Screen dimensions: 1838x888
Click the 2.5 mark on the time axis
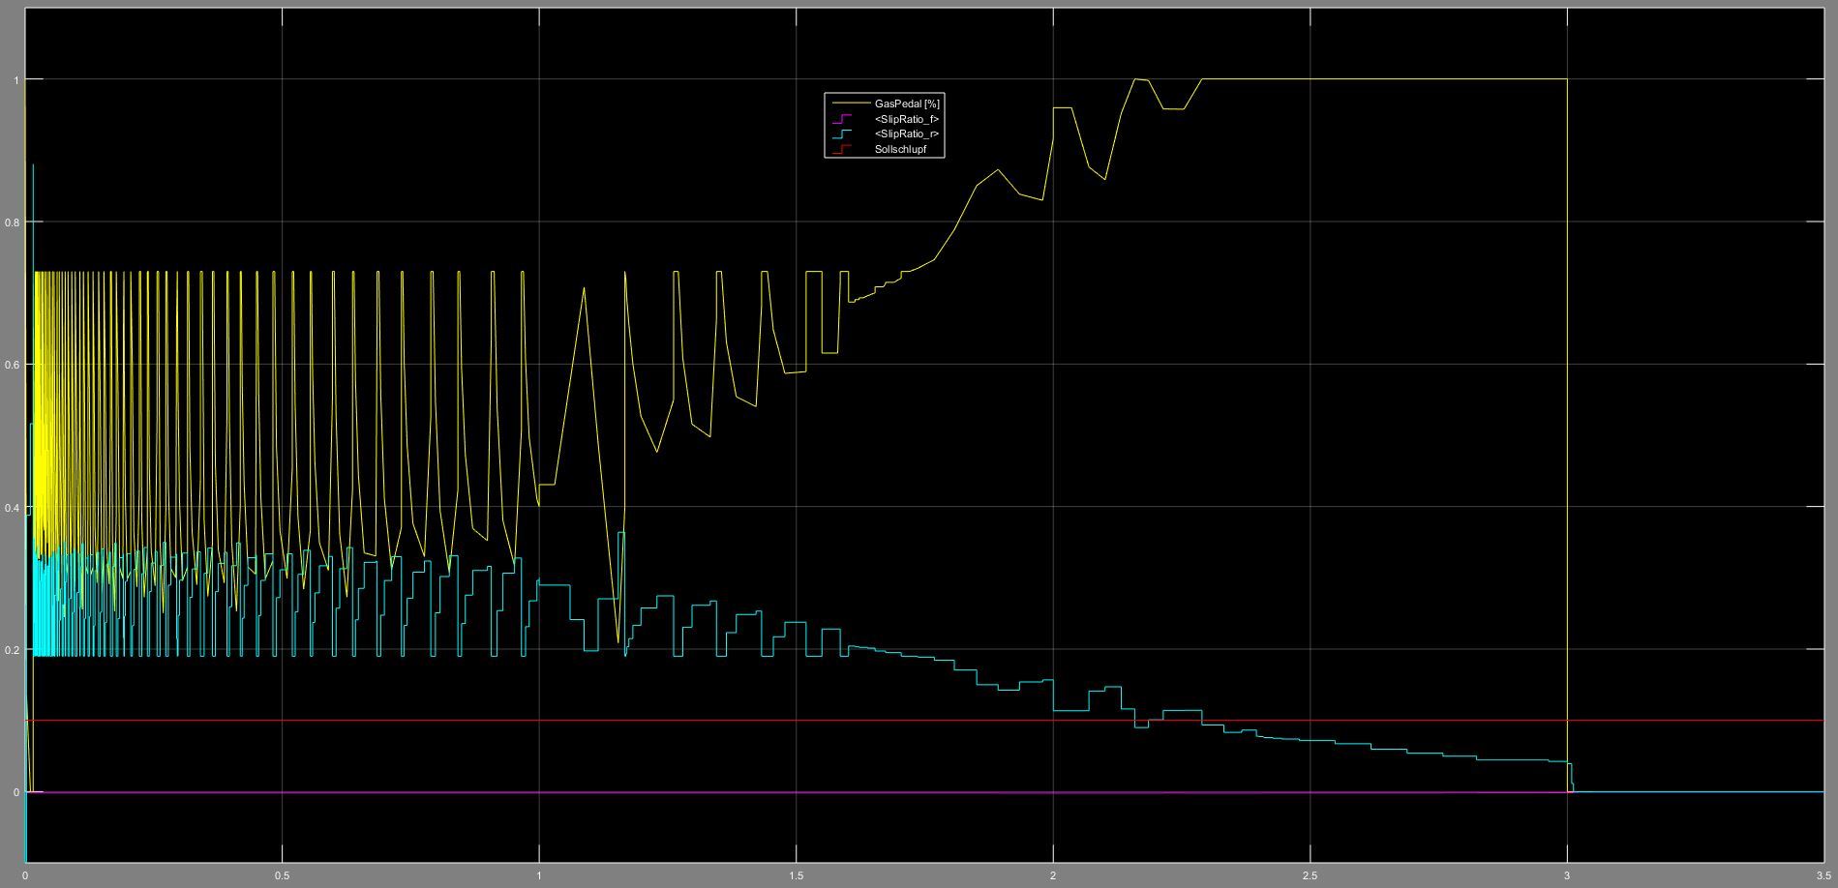pos(1310,874)
